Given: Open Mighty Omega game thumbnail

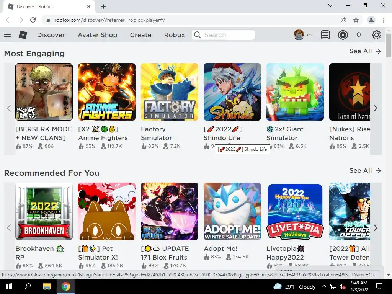Looking at the screenshot, I should [x=44, y=92].
